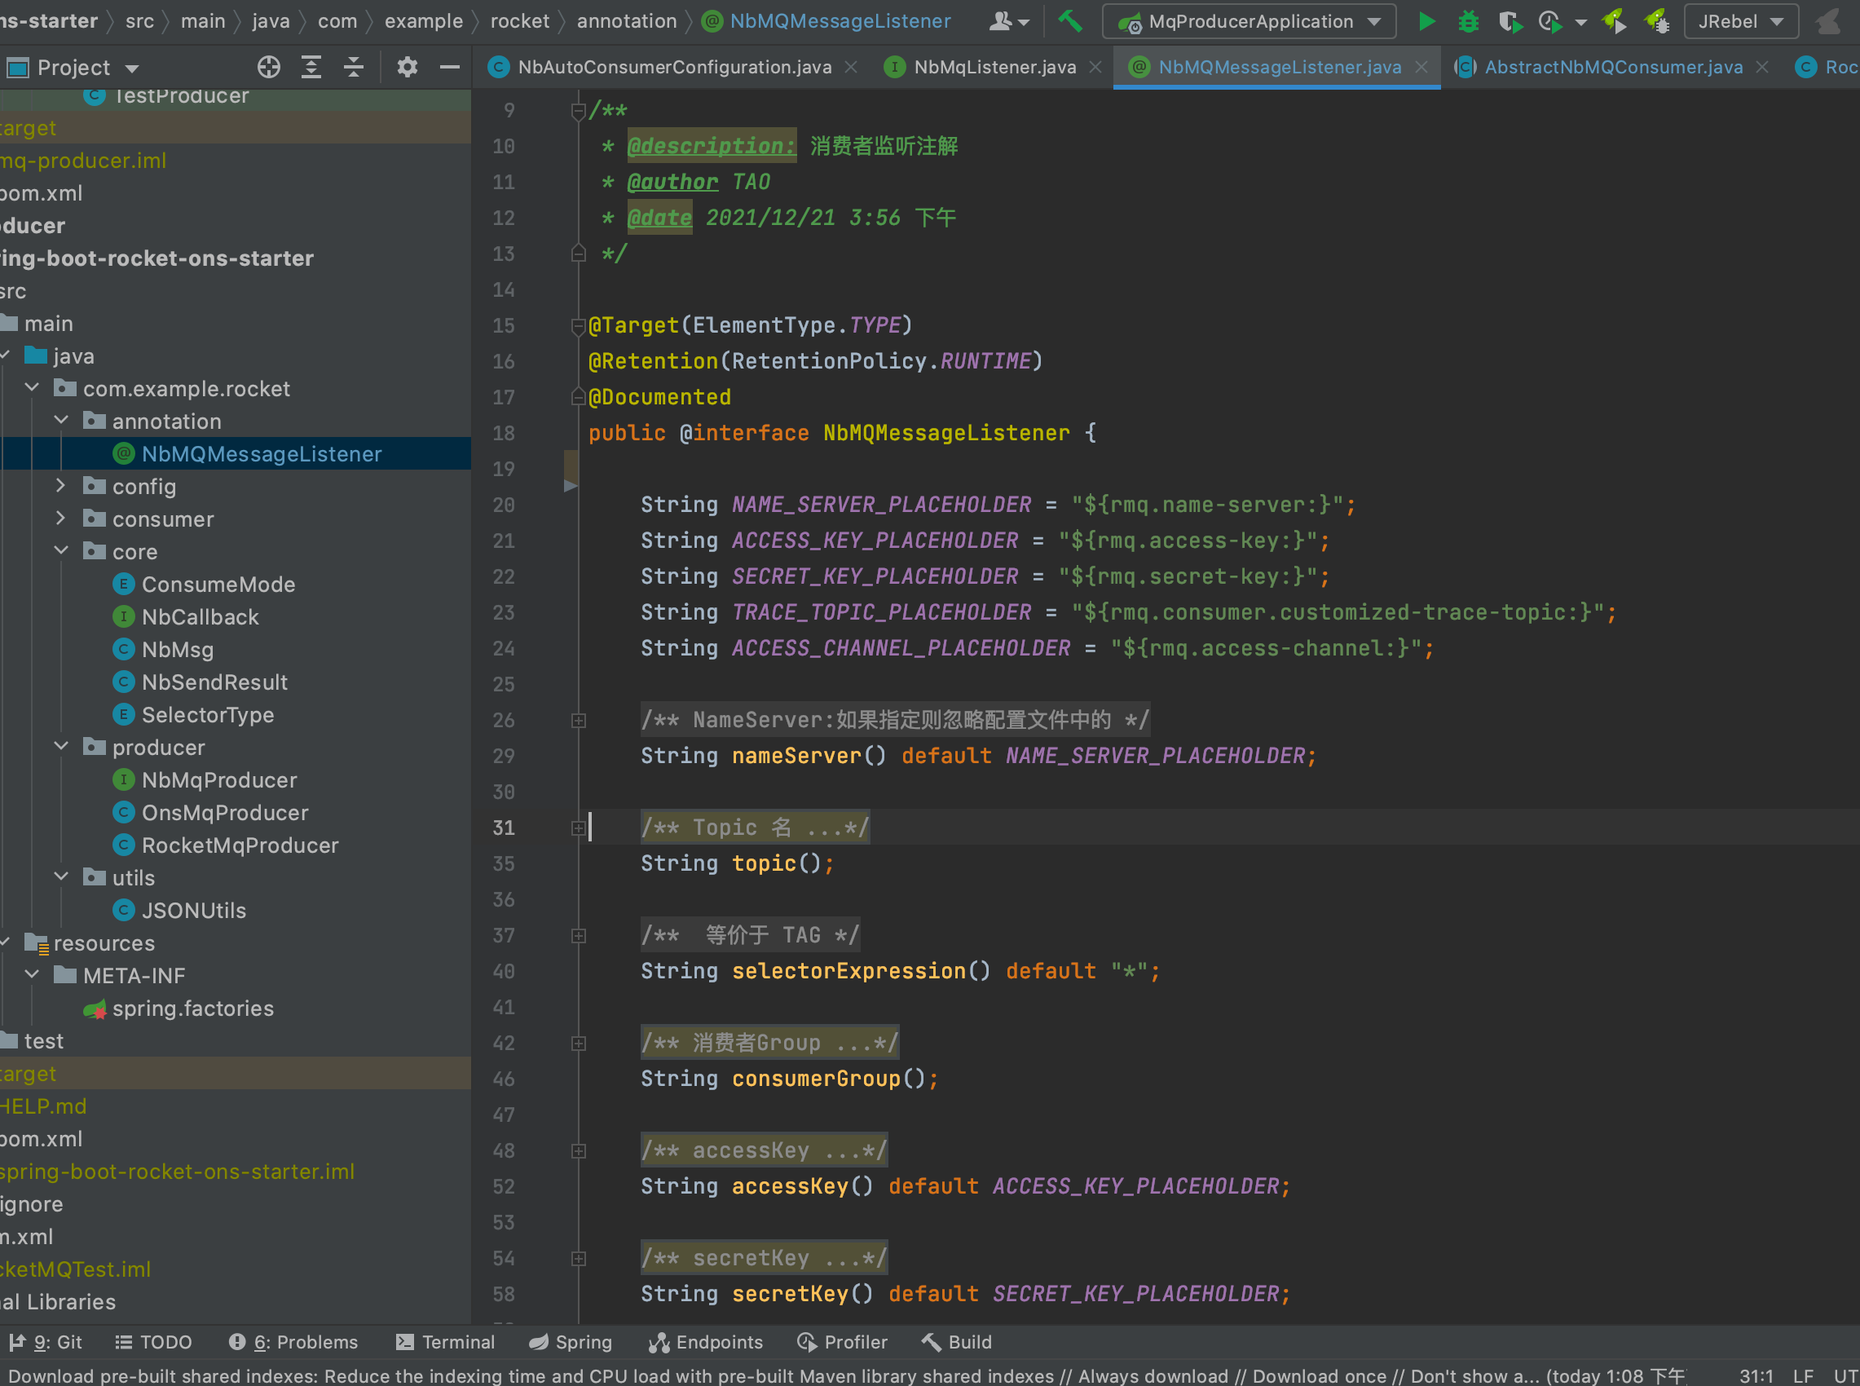This screenshot has height=1386, width=1860.
Task: Run app with JRebel rocket icon
Action: coord(1615,21)
